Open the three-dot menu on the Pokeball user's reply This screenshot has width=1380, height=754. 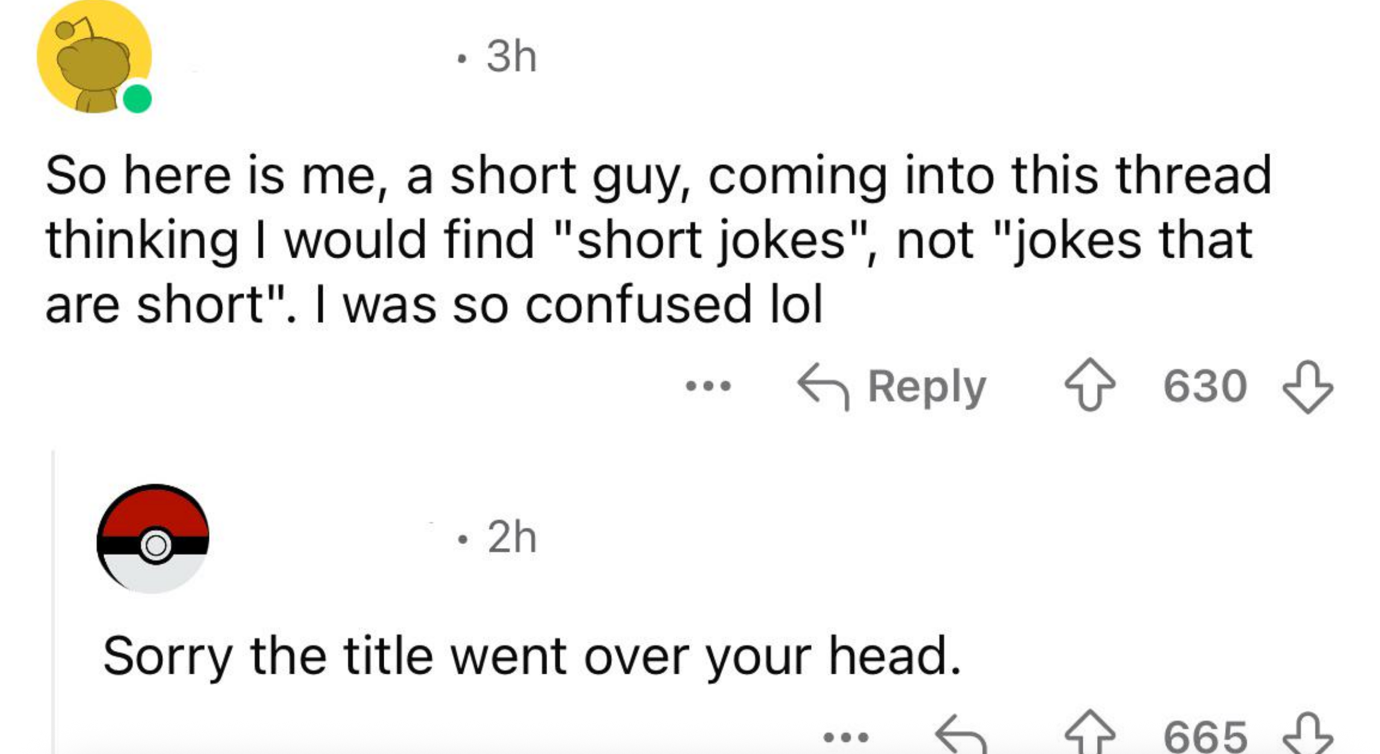click(x=846, y=738)
